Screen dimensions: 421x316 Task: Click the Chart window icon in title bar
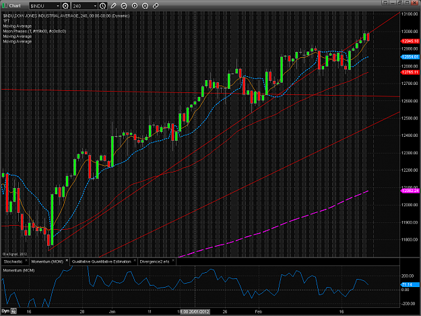(5, 5)
